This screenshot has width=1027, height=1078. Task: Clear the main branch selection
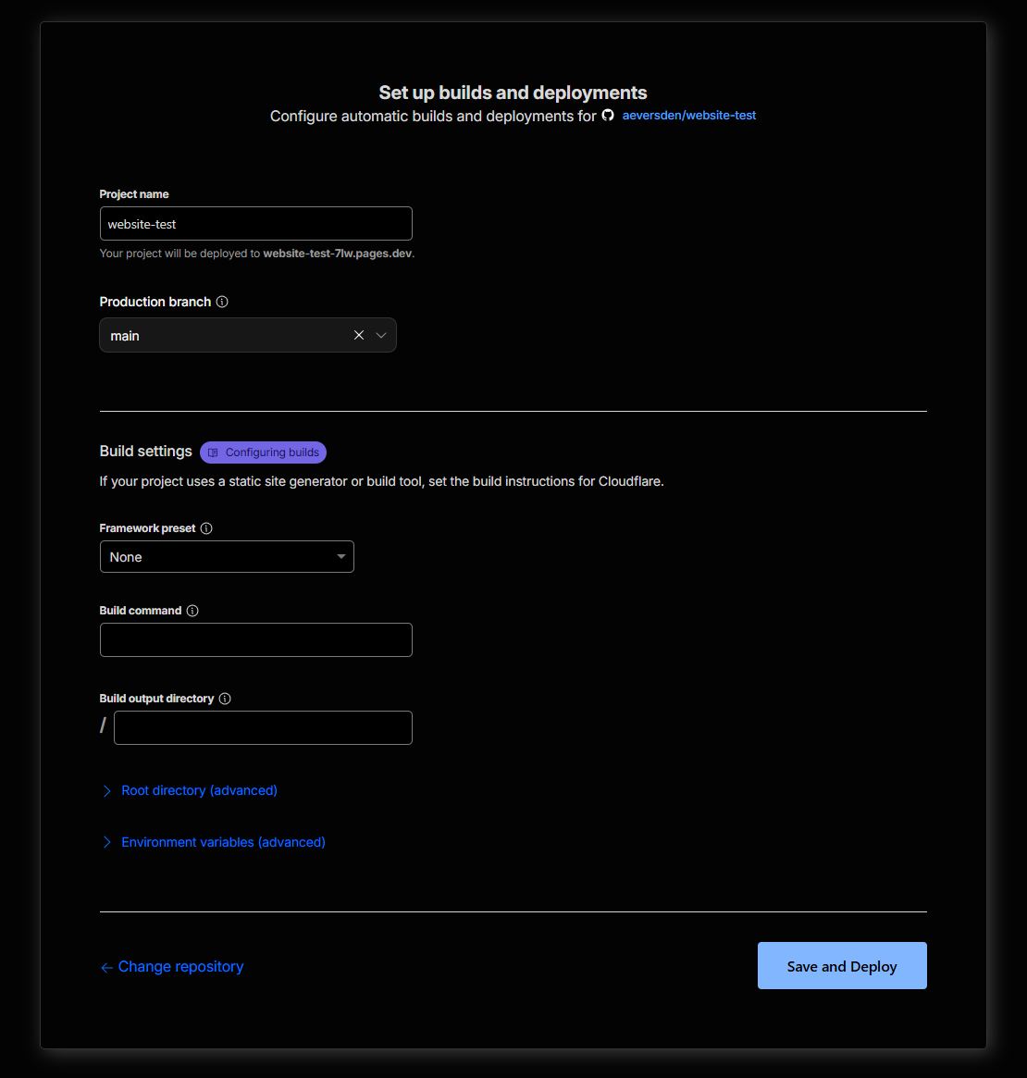(359, 335)
